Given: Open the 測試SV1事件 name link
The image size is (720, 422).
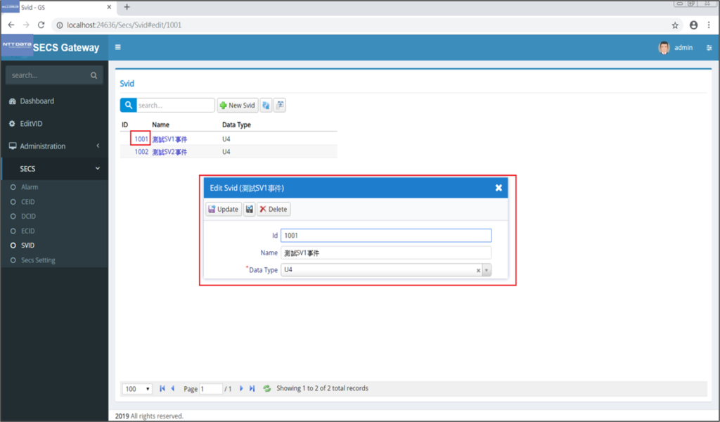Looking at the screenshot, I should point(169,139).
